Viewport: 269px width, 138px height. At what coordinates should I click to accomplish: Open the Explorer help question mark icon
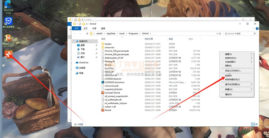(257, 28)
